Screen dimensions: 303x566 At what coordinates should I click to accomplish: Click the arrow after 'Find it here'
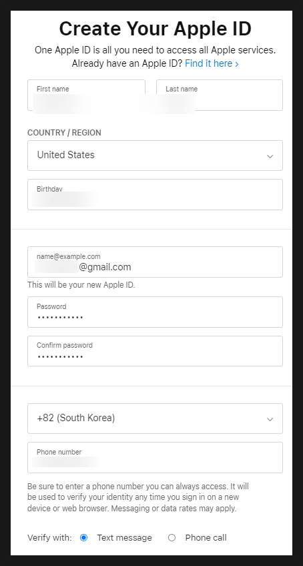[x=236, y=64]
